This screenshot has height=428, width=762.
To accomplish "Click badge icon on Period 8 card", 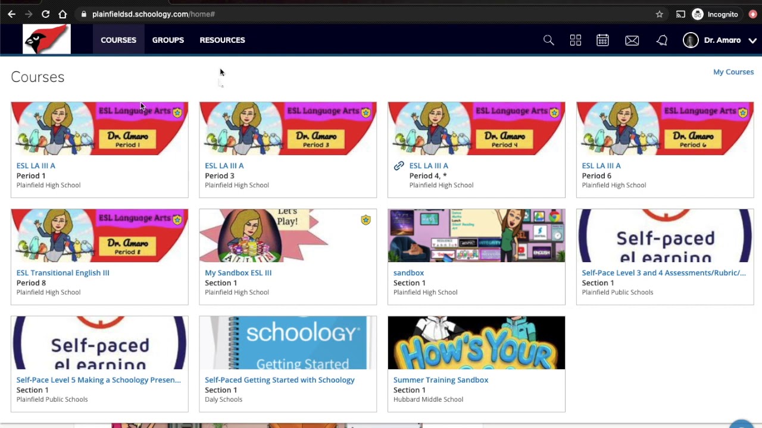I will click(177, 219).
